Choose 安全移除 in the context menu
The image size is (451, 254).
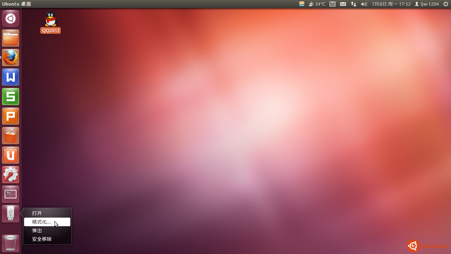[42, 239]
